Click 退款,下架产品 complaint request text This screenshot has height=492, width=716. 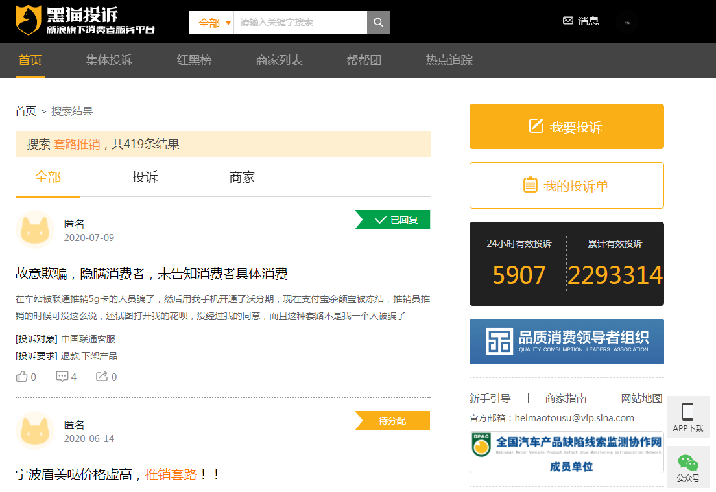(x=89, y=356)
